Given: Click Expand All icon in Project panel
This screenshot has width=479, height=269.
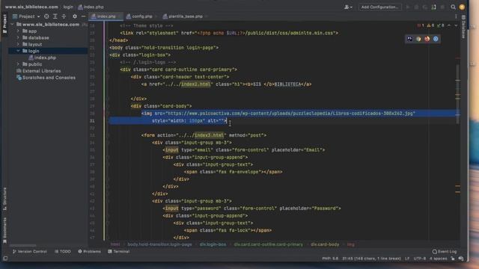Looking at the screenshot, I should [55, 16].
